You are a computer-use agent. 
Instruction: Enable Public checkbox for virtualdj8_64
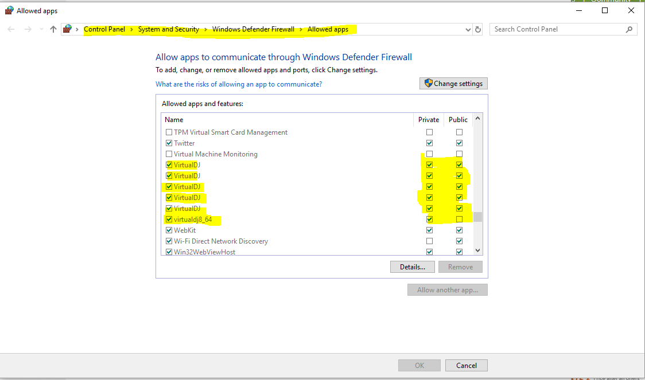pyautogui.click(x=460, y=220)
